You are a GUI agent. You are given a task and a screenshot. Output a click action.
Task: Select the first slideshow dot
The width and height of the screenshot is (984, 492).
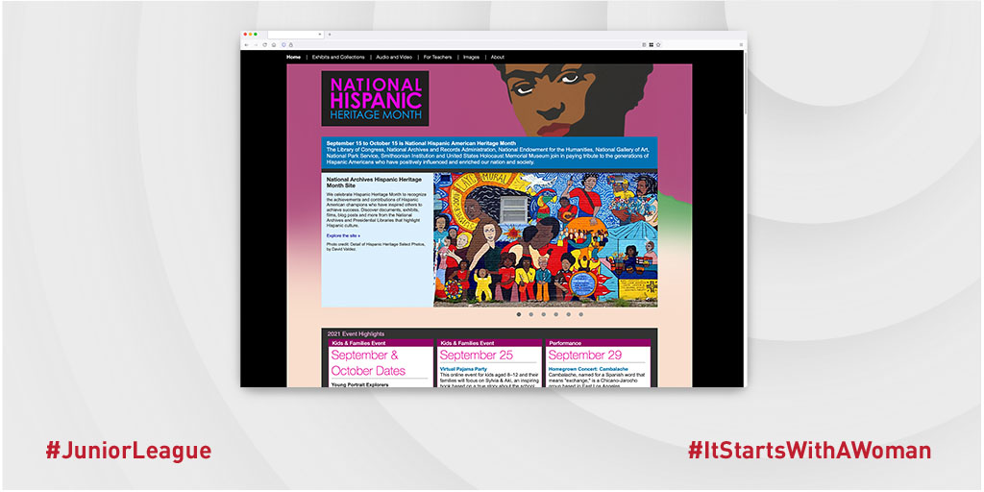click(x=519, y=314)
